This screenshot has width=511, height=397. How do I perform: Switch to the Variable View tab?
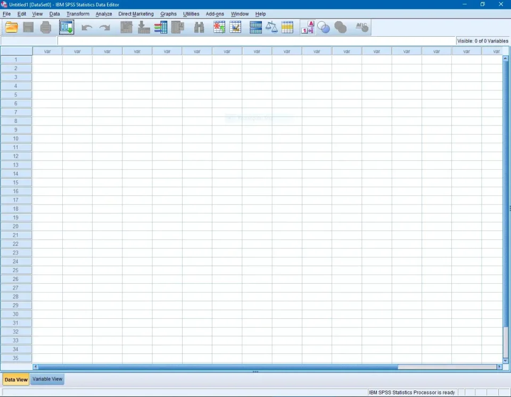(x=47, y=379)
